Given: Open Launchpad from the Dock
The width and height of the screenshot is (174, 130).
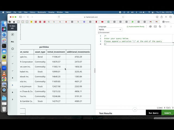Looking at the screenshot, I should (4, 40).
